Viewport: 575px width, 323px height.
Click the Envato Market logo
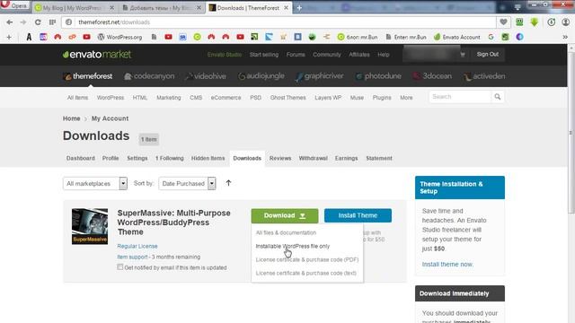(97, 55)
